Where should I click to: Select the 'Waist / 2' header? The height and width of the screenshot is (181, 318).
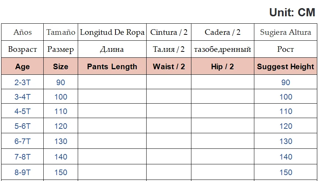[x=169, y=67]
